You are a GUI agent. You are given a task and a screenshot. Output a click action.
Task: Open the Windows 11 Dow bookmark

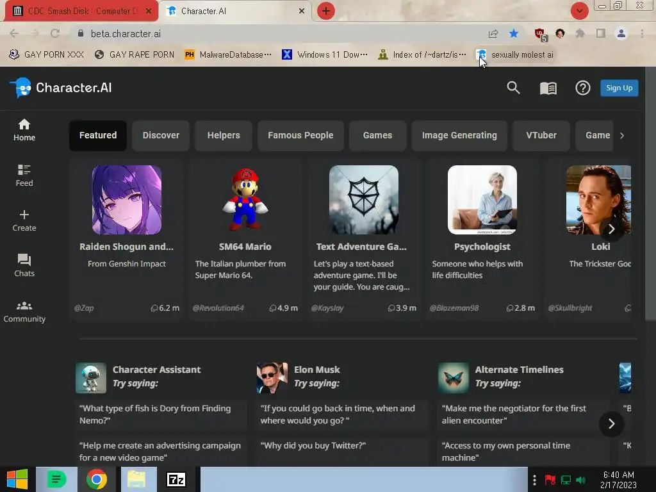pyautogui.click(x=325, y=55)
